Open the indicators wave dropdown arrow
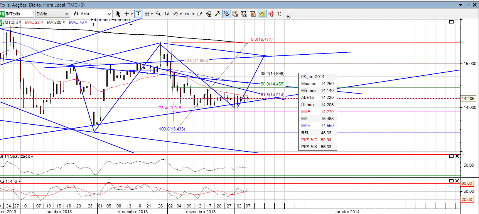This screenshot has width=479, height=214. click(180, 13)
